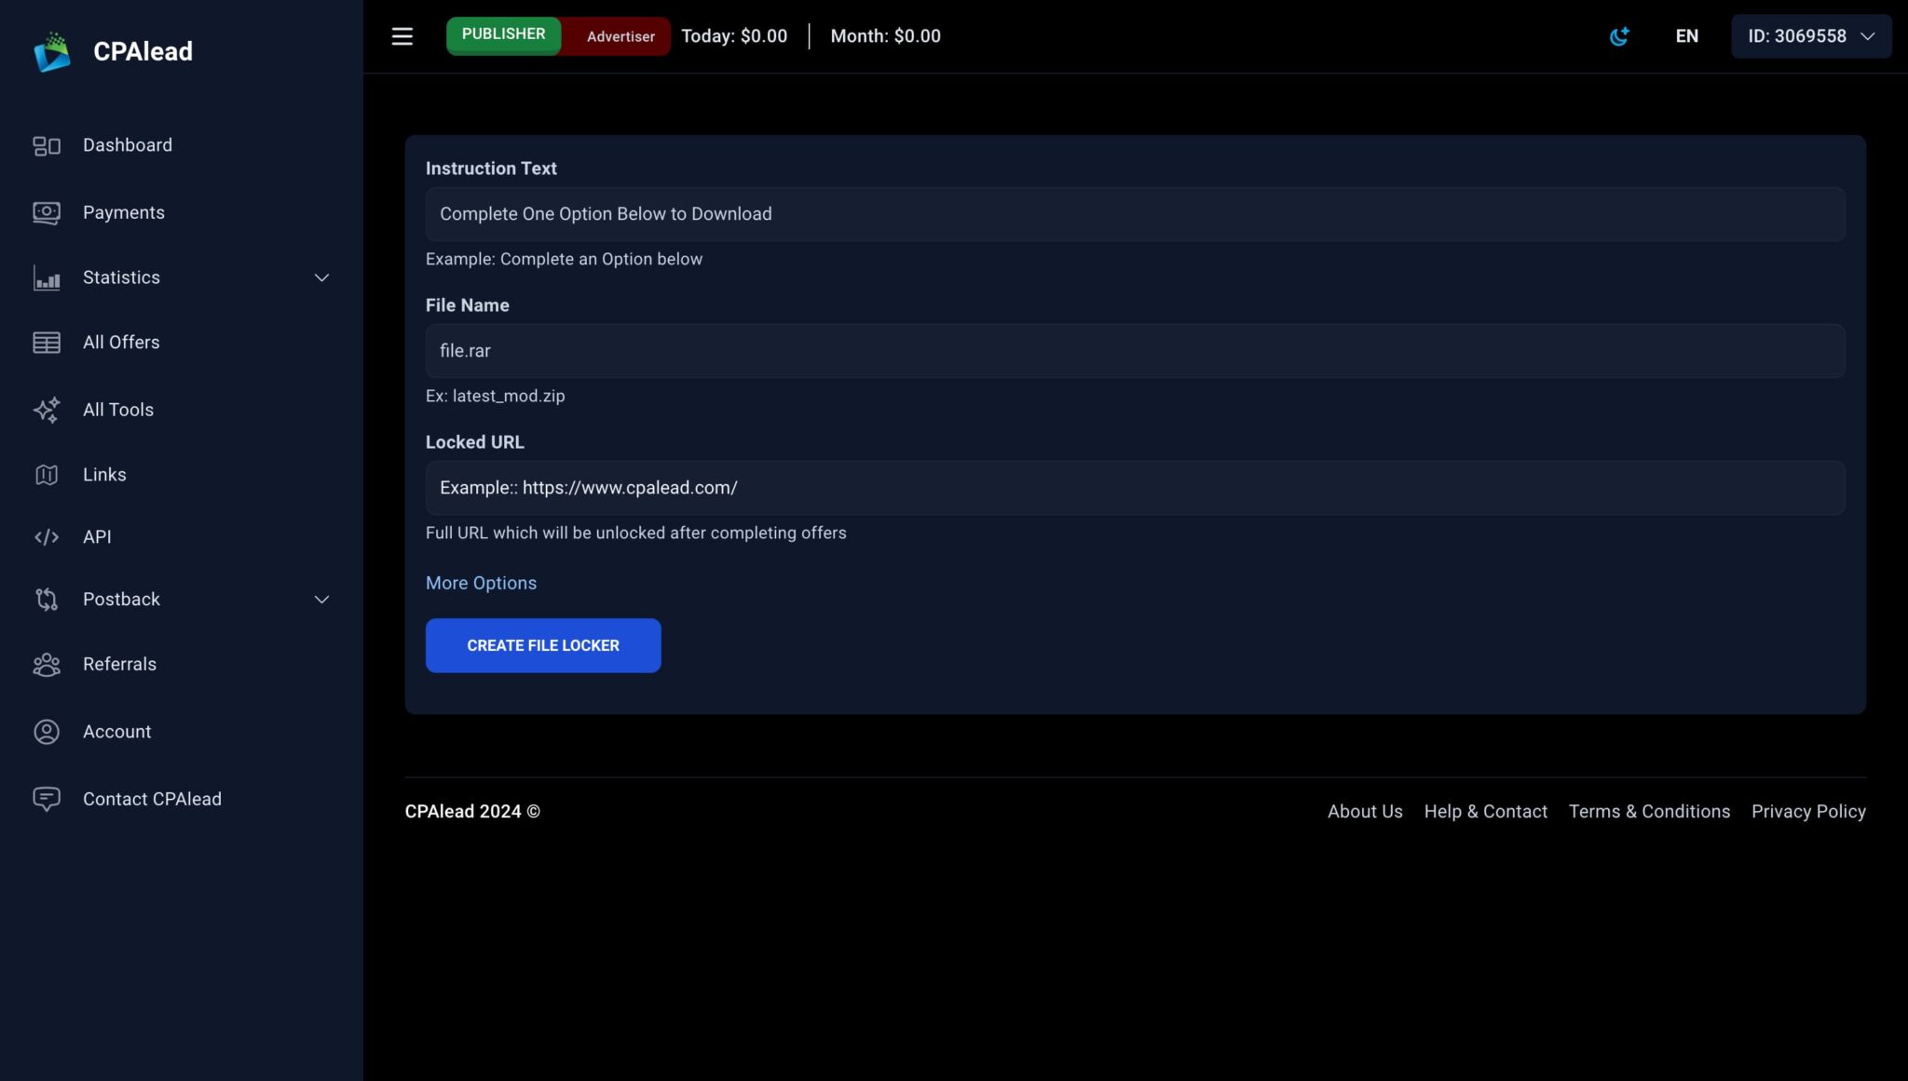Screen dimensions: 1908x1081
Task: Toggle dark mode moon icon
Action: click(x=1619, y=36)
